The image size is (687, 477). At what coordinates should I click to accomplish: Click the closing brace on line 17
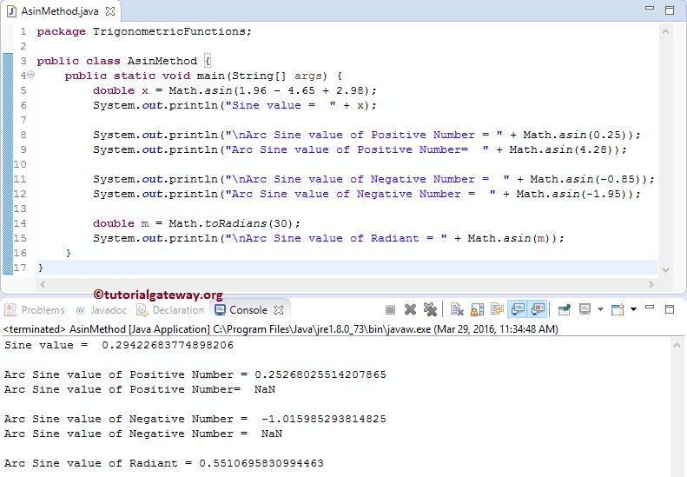point(40,268)
